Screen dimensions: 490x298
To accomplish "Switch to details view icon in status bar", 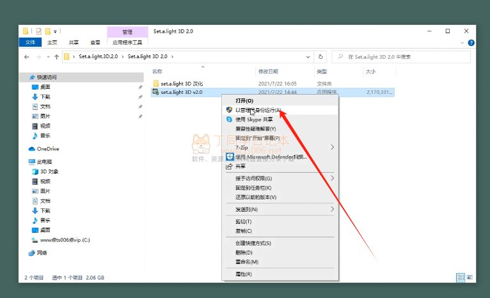I will pos(461,278).
